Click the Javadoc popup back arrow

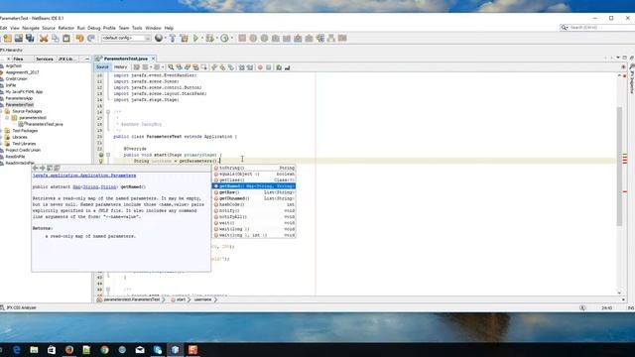(x=36, y=168)
